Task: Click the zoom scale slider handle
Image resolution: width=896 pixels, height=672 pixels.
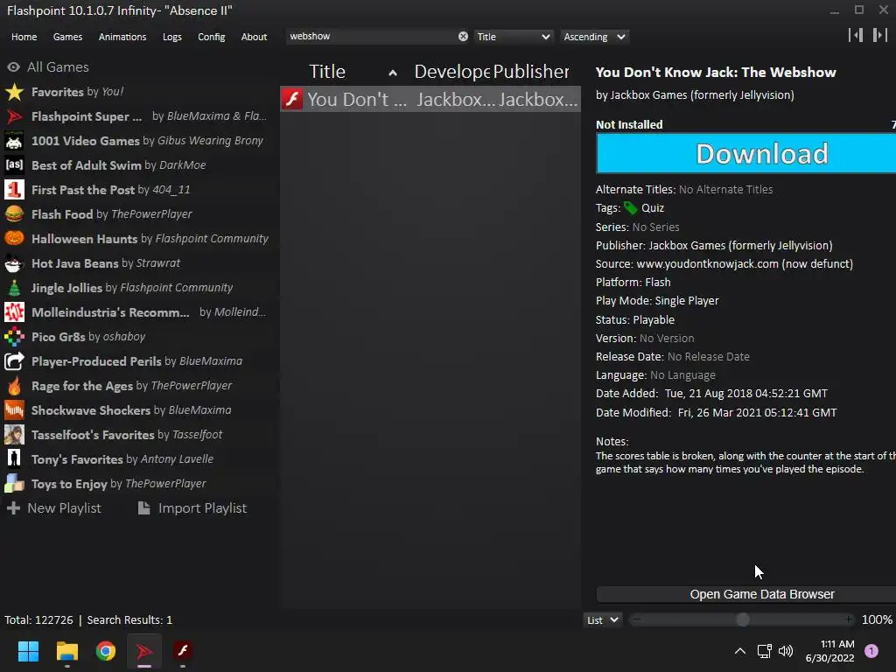Action: 743,620
